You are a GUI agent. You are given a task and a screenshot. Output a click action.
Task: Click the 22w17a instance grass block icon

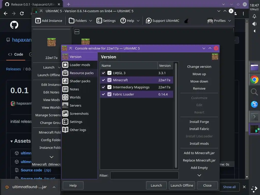[x=52, y=42]
